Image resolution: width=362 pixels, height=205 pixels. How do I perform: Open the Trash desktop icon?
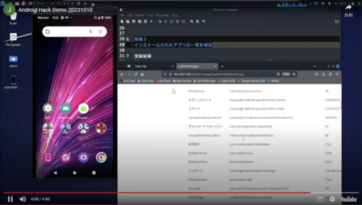tap(13, 17)
